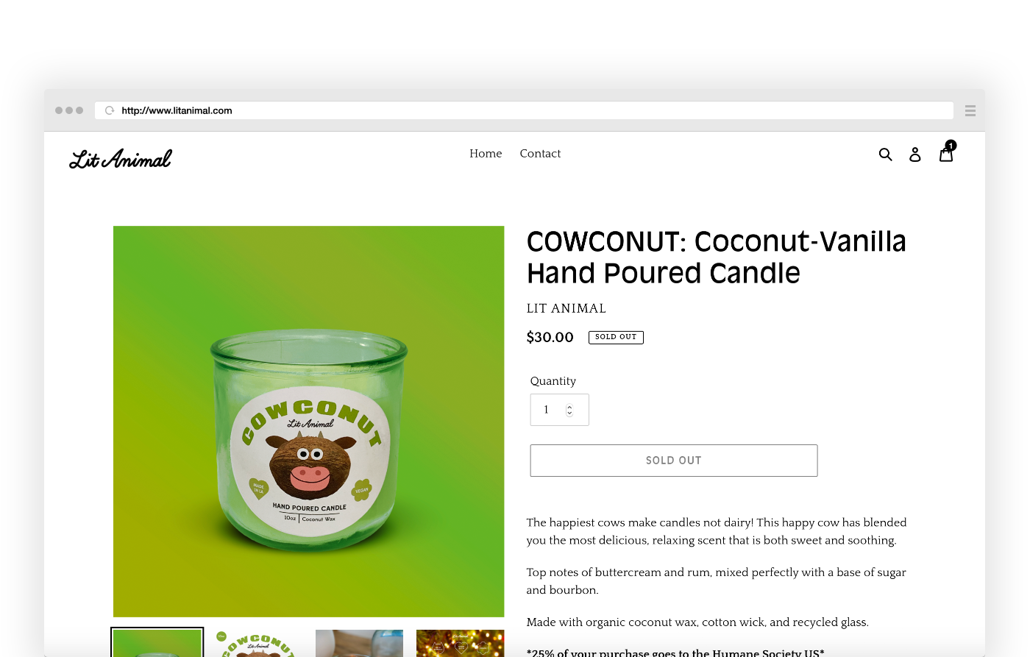This screenshot has height=657, width=1030.
Task: Click the Quantity input field
Action: coord(559,410)
